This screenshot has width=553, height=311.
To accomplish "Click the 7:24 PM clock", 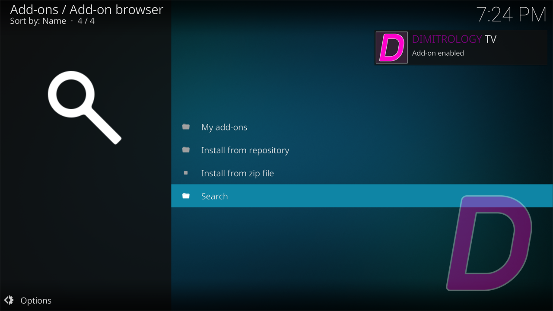I will [512, 15].
